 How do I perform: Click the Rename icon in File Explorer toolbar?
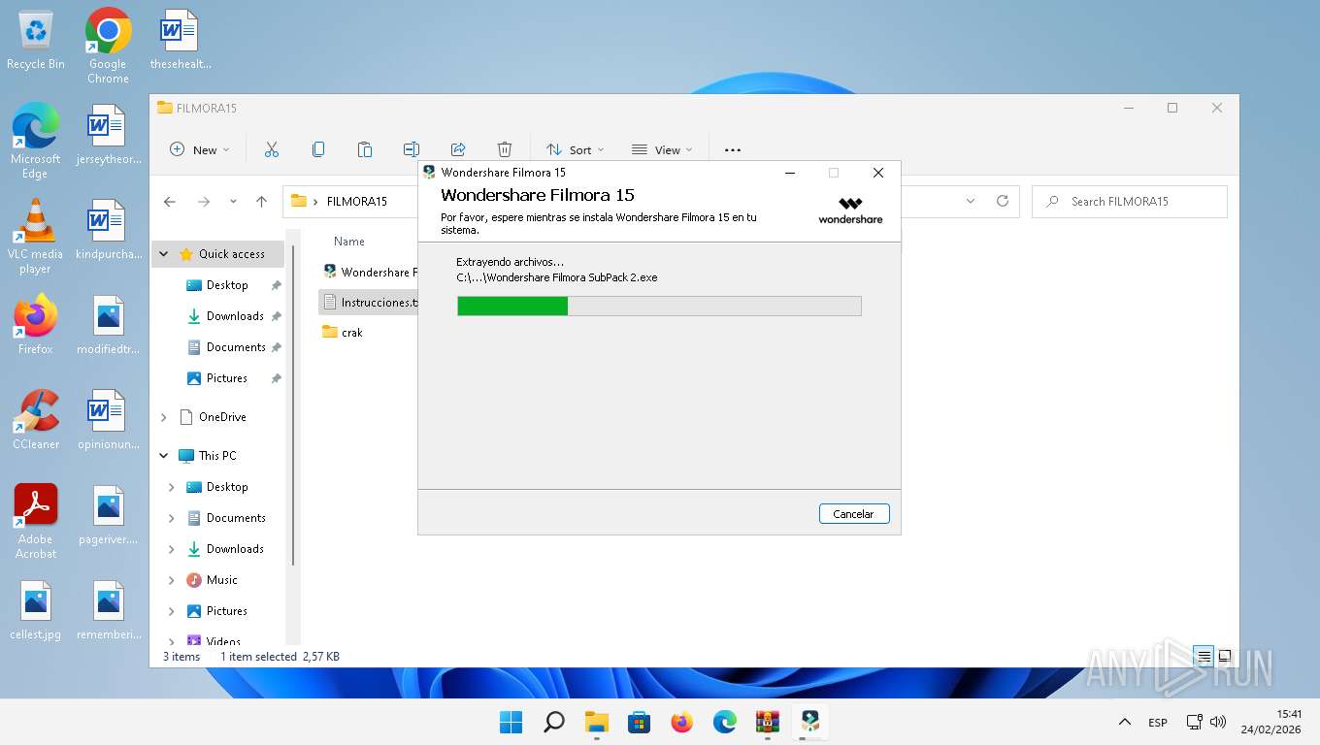pos(412,149)
